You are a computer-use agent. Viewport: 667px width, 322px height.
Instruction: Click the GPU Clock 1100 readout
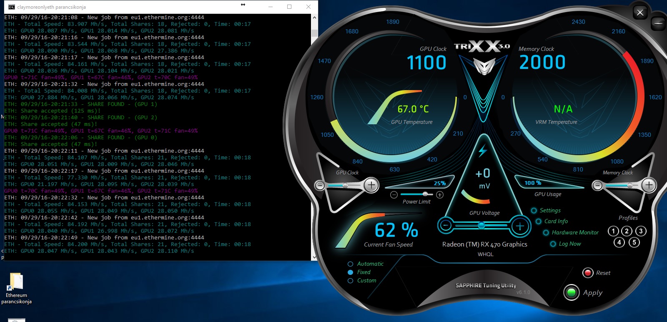426,63
